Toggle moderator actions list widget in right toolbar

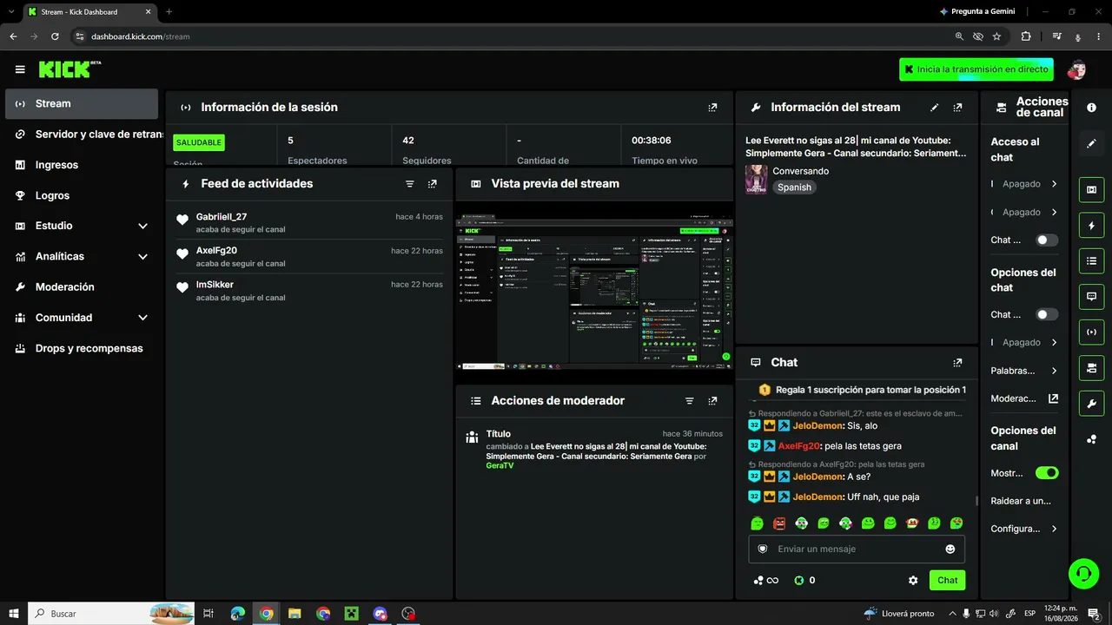coord(1091,260)
